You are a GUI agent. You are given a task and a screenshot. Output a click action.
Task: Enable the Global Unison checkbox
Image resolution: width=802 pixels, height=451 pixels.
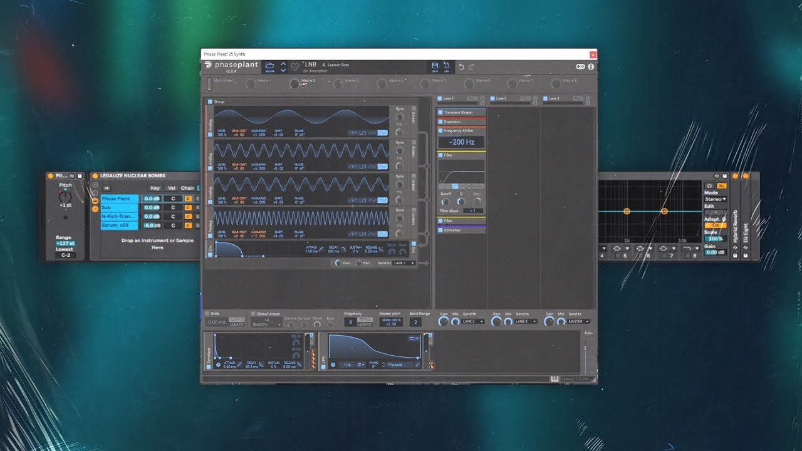point(253,314)
